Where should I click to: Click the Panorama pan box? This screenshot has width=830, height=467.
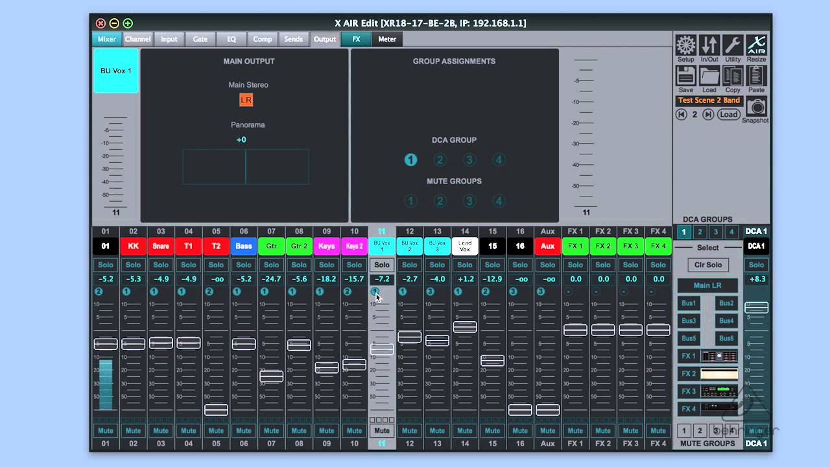(246, 167)
